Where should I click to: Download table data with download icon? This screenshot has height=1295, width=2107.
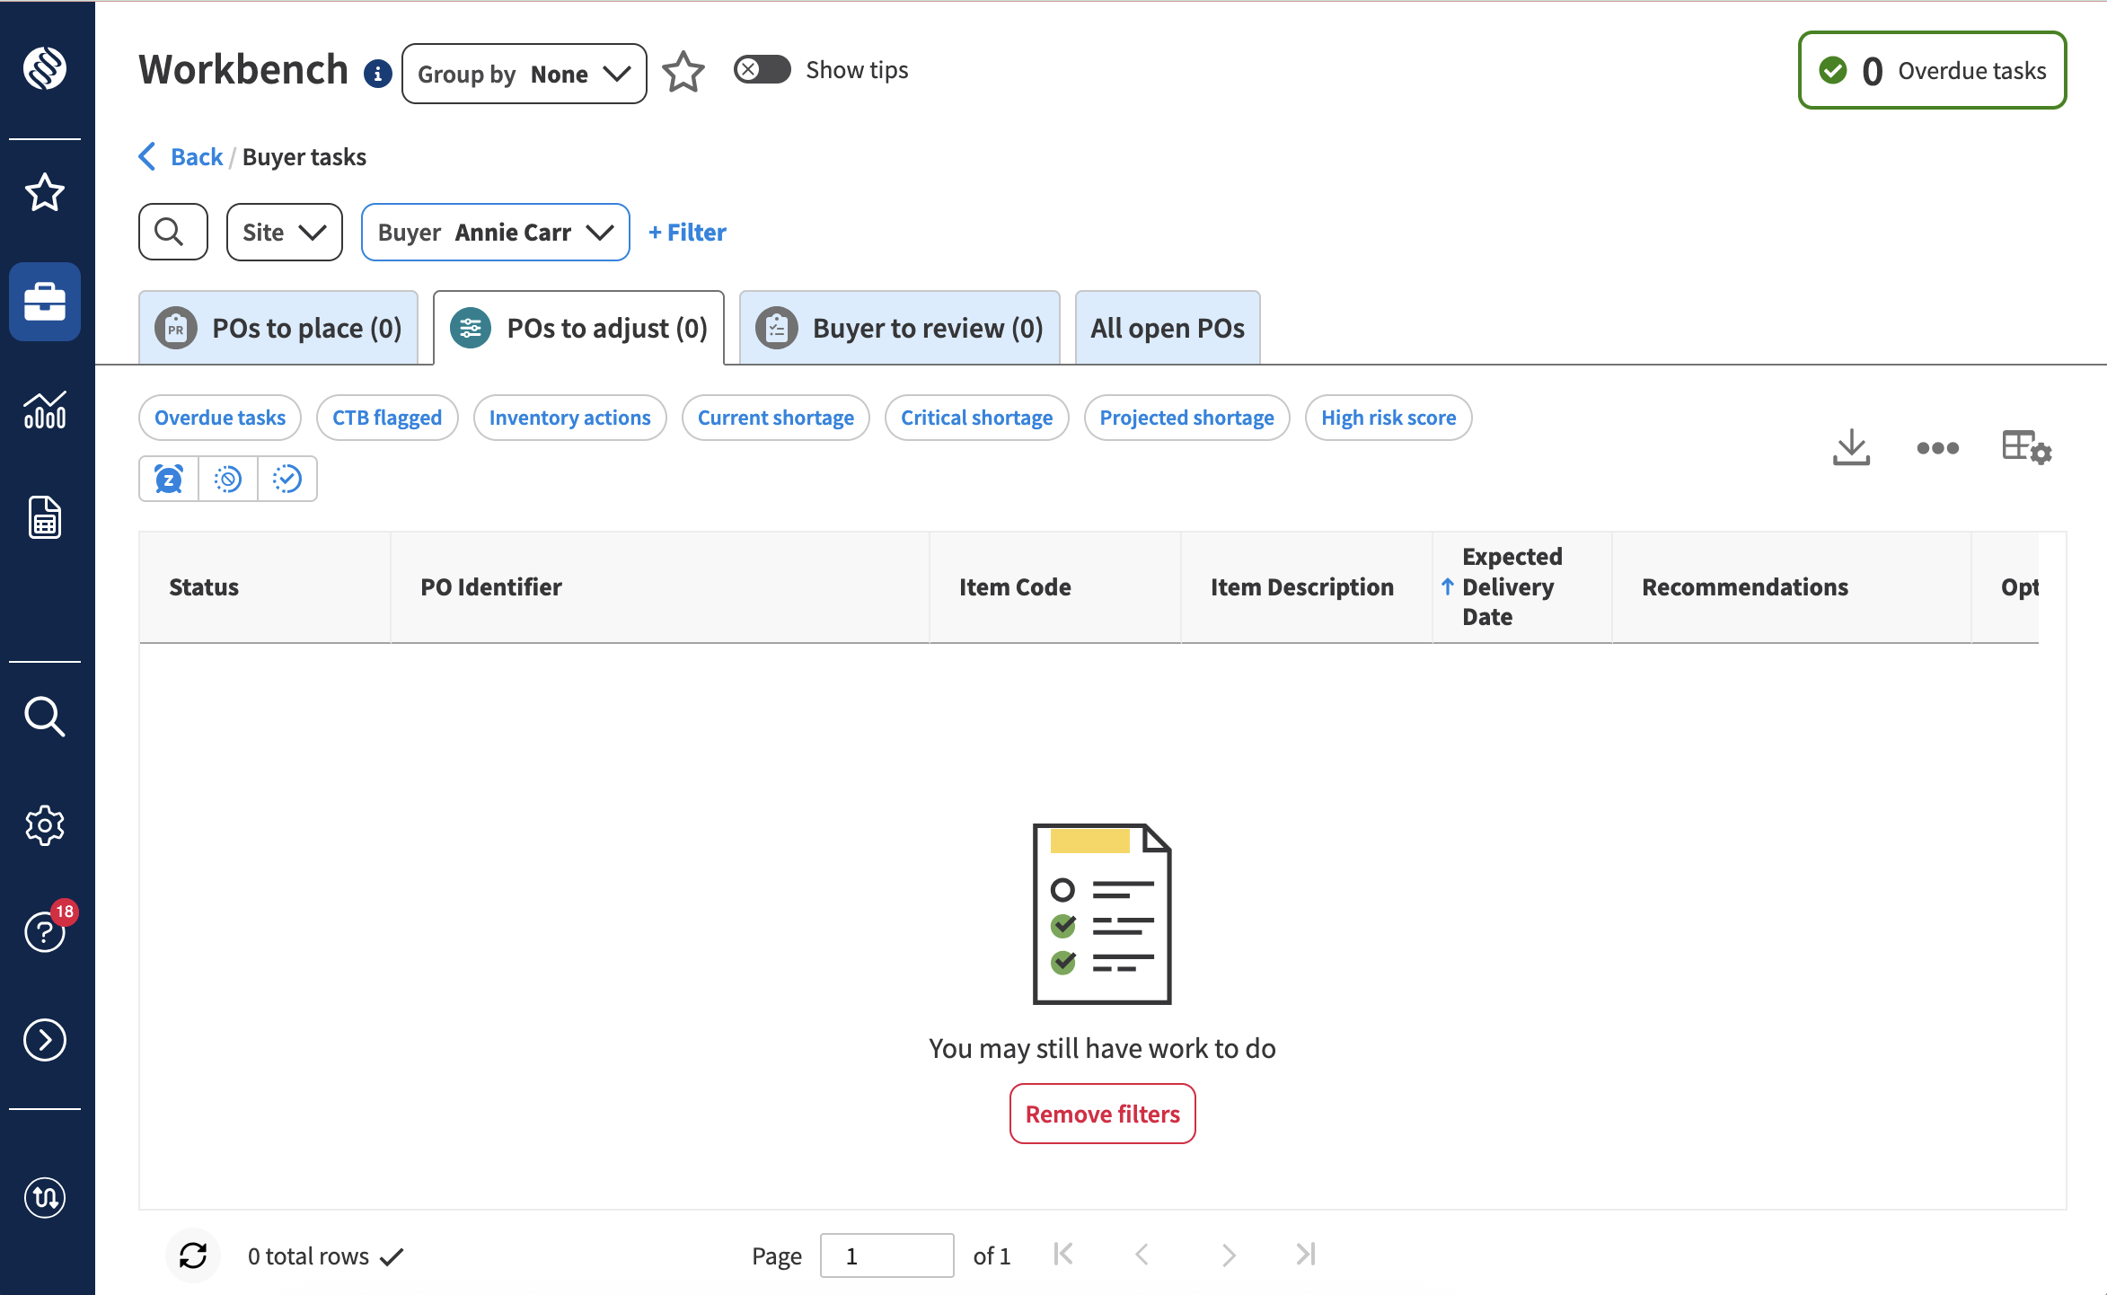tap(1851, 447)
